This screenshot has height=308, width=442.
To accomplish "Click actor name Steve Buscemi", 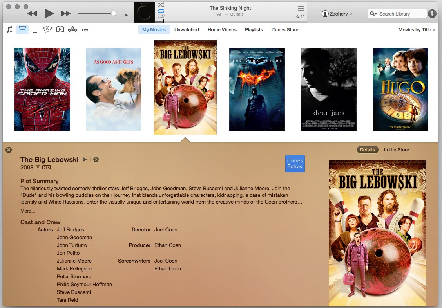I will click(74, 292).
